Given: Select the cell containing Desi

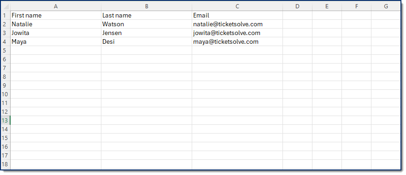Looking at the screenshot, I should point(147,42).
